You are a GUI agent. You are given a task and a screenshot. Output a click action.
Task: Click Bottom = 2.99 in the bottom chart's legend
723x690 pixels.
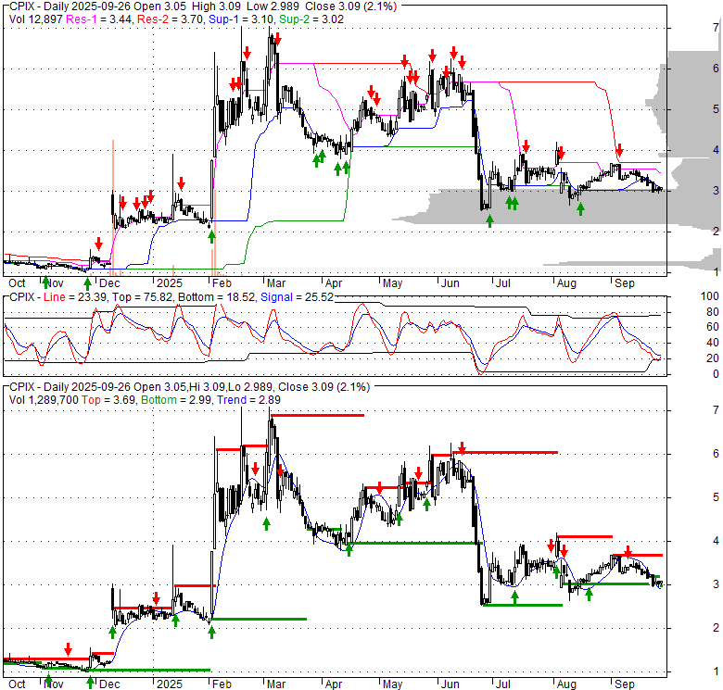(x=177, y=400)
